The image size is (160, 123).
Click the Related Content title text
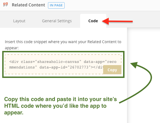(x=29, y=5)
